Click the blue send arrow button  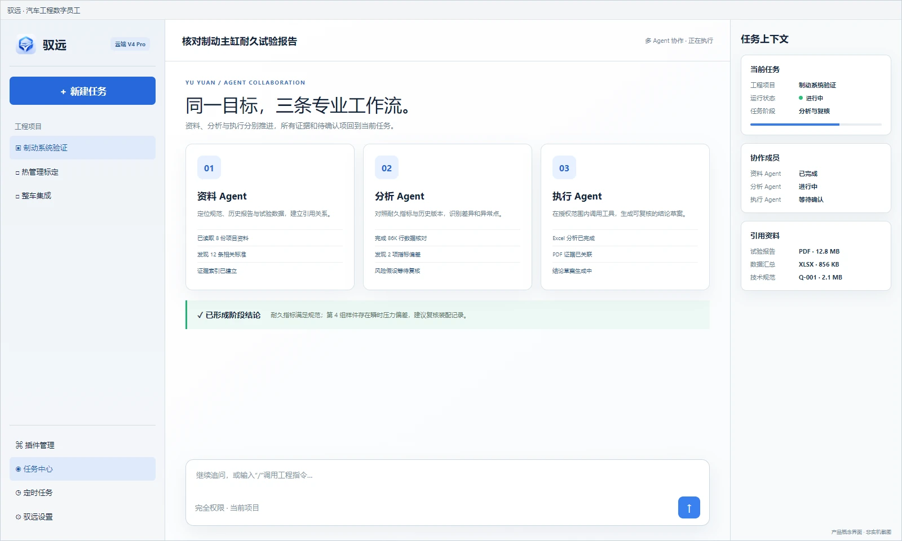point(689,507)
